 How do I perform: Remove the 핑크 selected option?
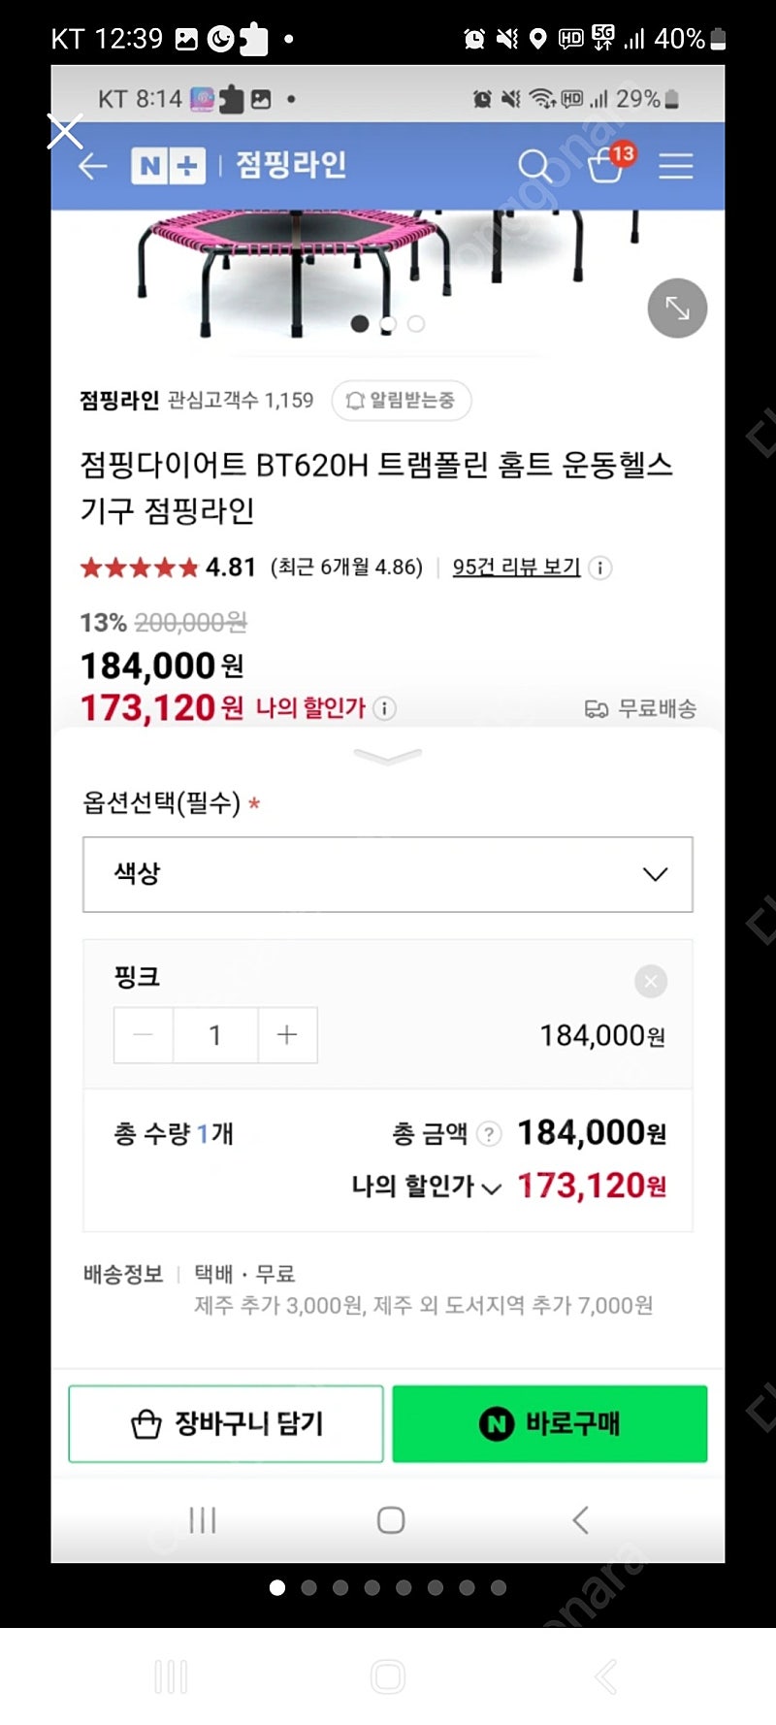click(651, 982)
